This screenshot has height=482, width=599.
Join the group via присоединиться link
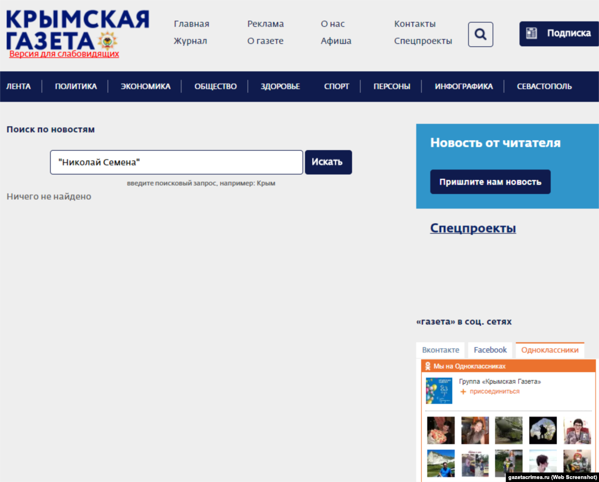[494, 391]
